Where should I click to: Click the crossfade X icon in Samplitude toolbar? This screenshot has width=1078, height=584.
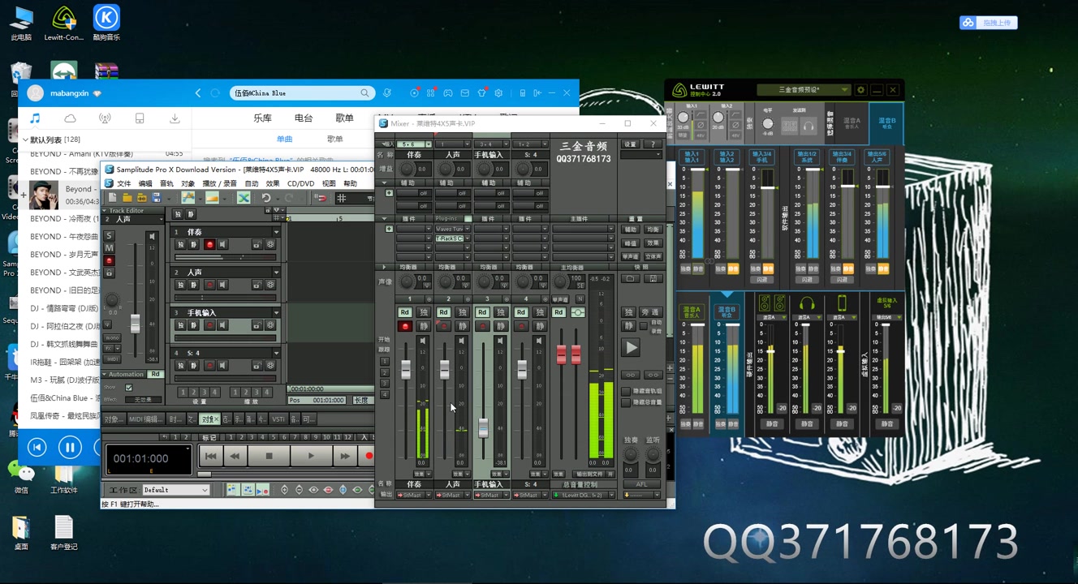click(243, 198)
